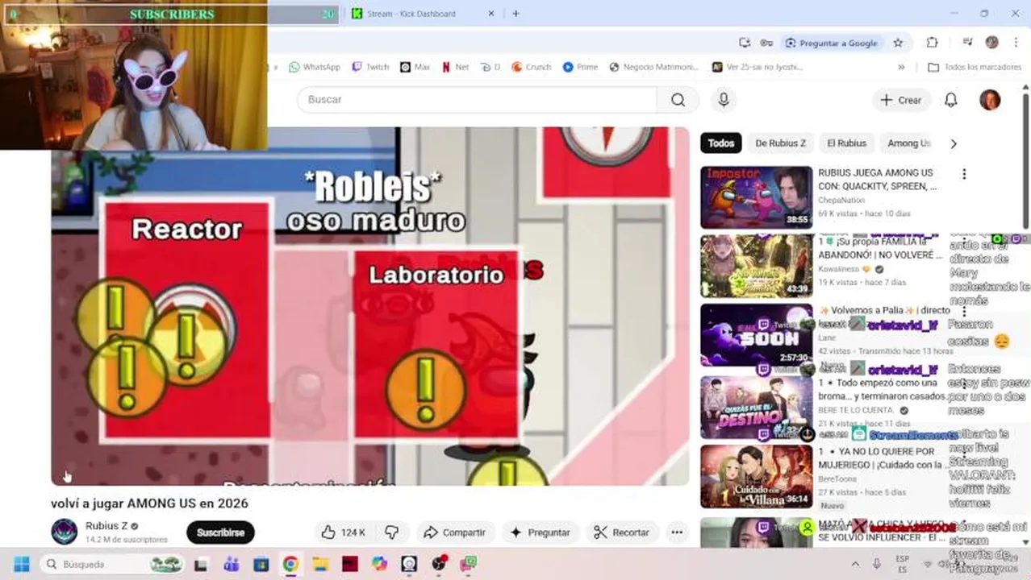Screen dimensions: 1031x580
Task: Bookmark this page with the star icon
Action: (x=898, y=43)
